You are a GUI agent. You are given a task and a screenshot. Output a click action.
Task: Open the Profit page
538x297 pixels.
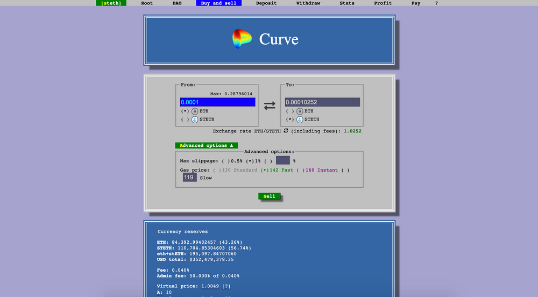(383, 3)
